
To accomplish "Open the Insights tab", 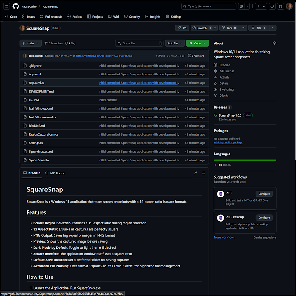I will click(x=153, y=17).
